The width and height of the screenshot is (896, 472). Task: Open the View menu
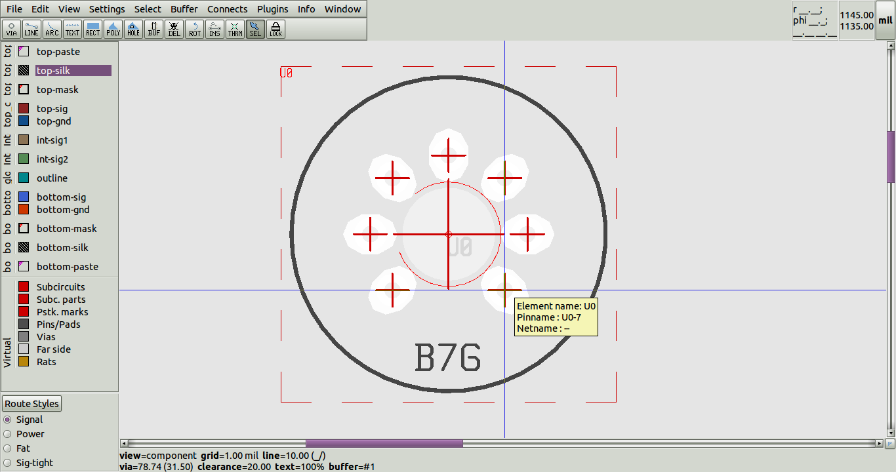(69, 9)
